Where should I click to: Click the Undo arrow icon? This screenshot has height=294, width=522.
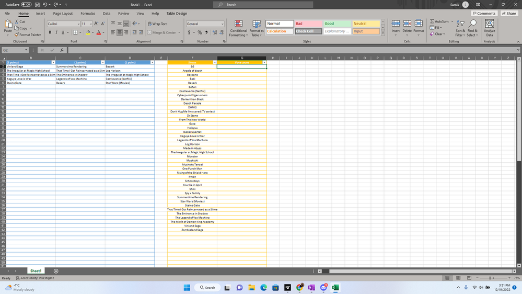pos(45,5)
